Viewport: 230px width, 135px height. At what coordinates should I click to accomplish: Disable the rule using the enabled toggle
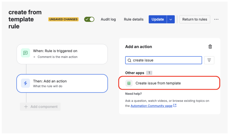coord(89,19)
